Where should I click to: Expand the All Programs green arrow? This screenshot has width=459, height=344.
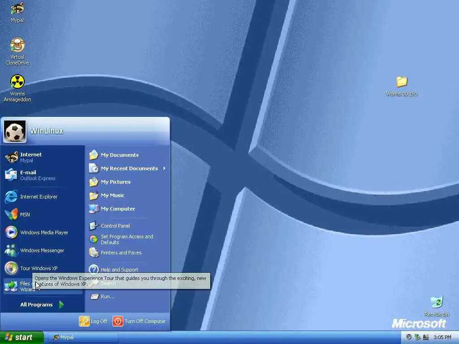(61, 305)
